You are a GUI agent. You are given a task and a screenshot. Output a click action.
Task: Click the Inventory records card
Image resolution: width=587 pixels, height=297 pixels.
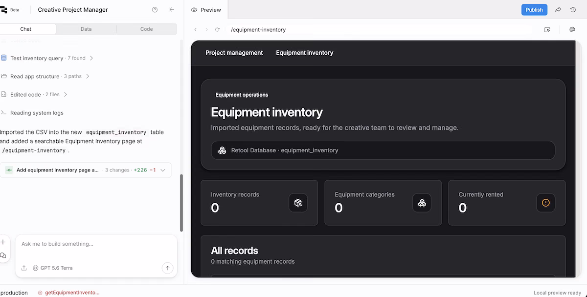click(x=259, y=203)
